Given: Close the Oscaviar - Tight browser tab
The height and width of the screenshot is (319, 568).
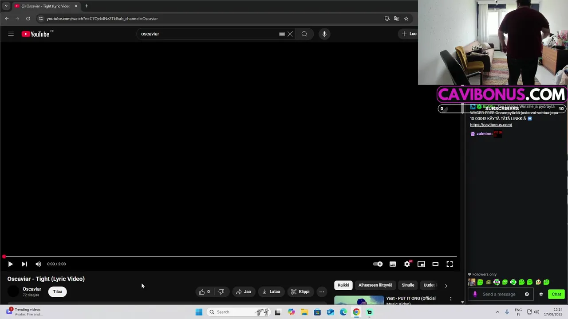Looking at the screenshot, I should pyautogui.click(x=76, y=6).
